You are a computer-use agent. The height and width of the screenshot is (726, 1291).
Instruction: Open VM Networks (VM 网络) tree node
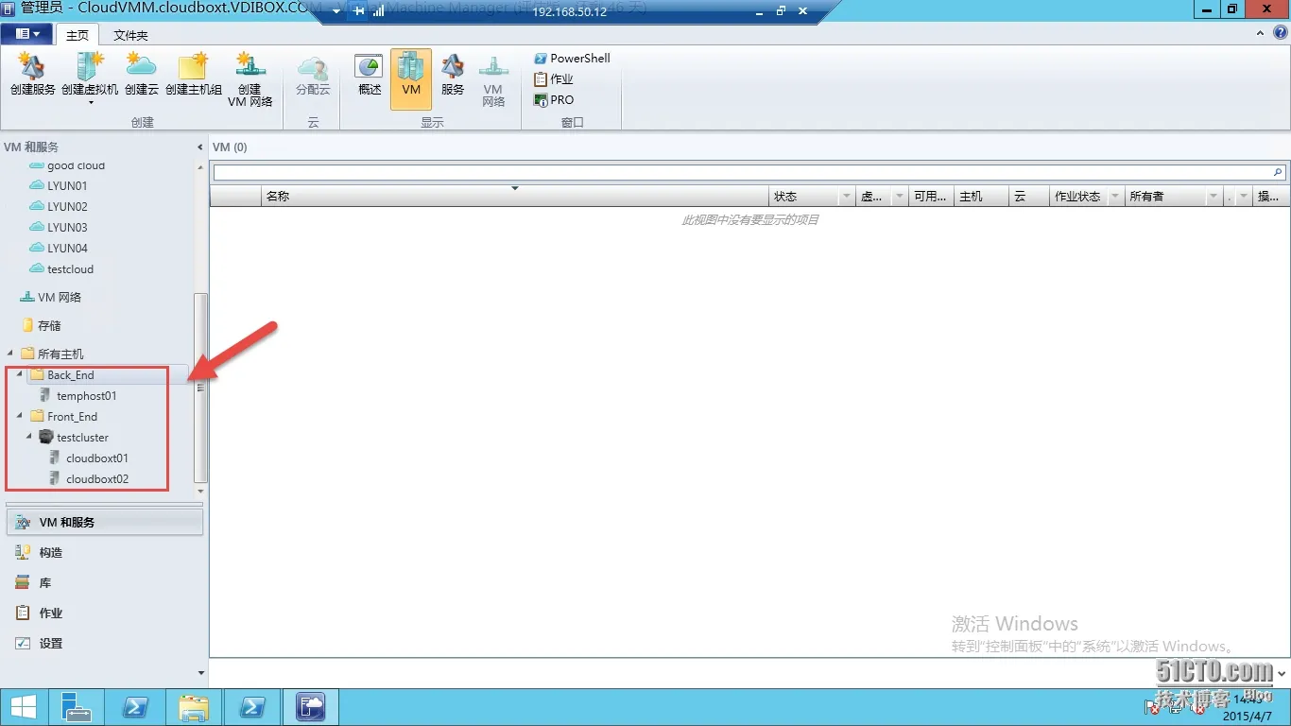pos(59,297)
